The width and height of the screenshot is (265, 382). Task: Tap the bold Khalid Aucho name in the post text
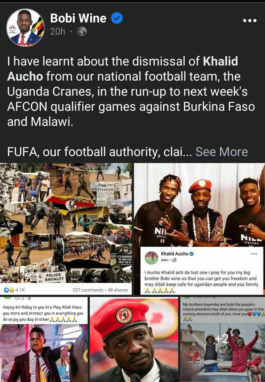123,69
